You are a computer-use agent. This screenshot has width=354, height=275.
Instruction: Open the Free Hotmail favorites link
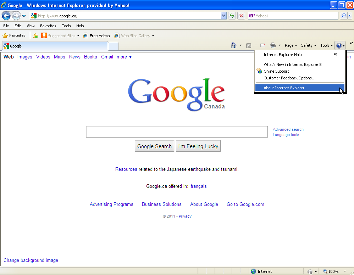97,36
